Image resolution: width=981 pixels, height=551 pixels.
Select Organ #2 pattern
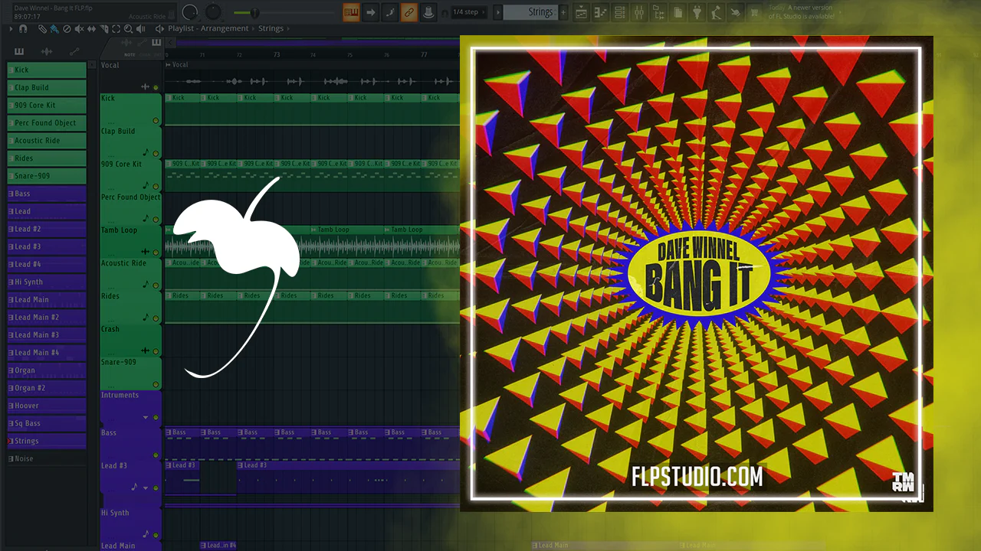(47, 388)
